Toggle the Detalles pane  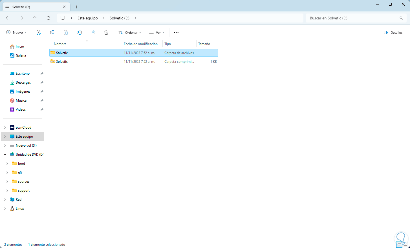(393, 33)
